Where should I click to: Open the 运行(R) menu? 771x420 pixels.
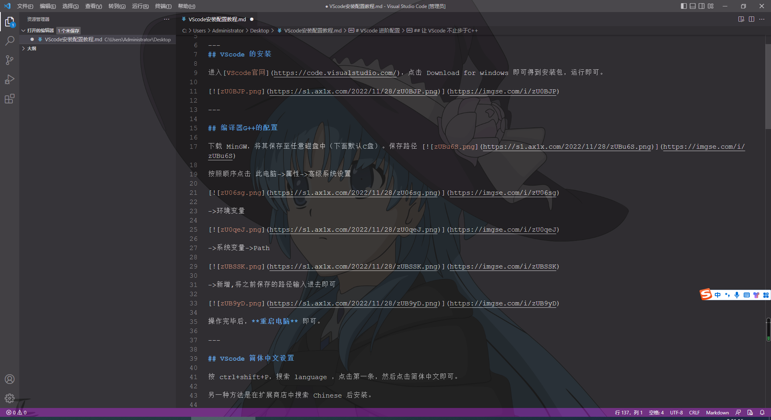coord(140,6)
